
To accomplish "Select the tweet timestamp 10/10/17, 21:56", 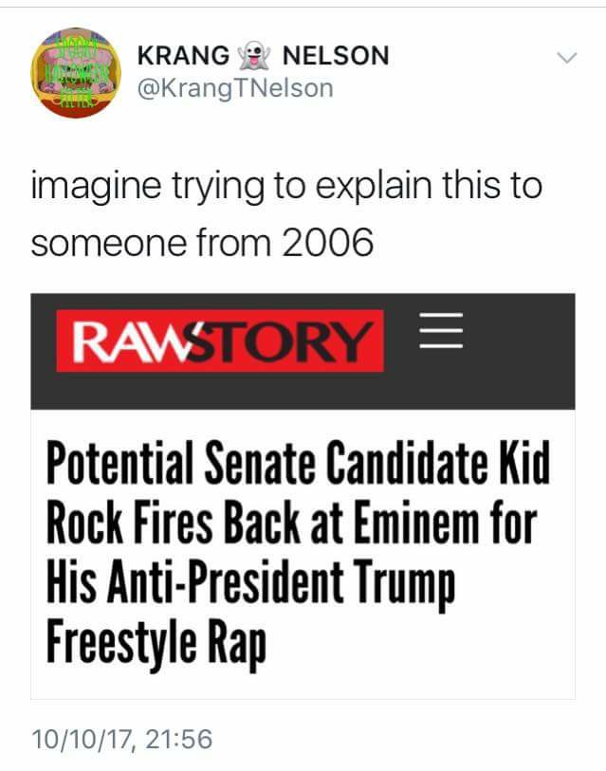I will (x=120, y=739).
